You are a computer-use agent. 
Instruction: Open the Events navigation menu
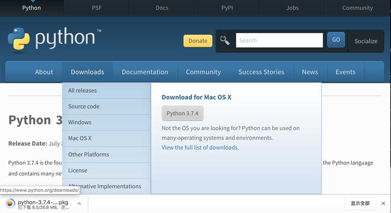pyautogui.click(x=345, y=72)
